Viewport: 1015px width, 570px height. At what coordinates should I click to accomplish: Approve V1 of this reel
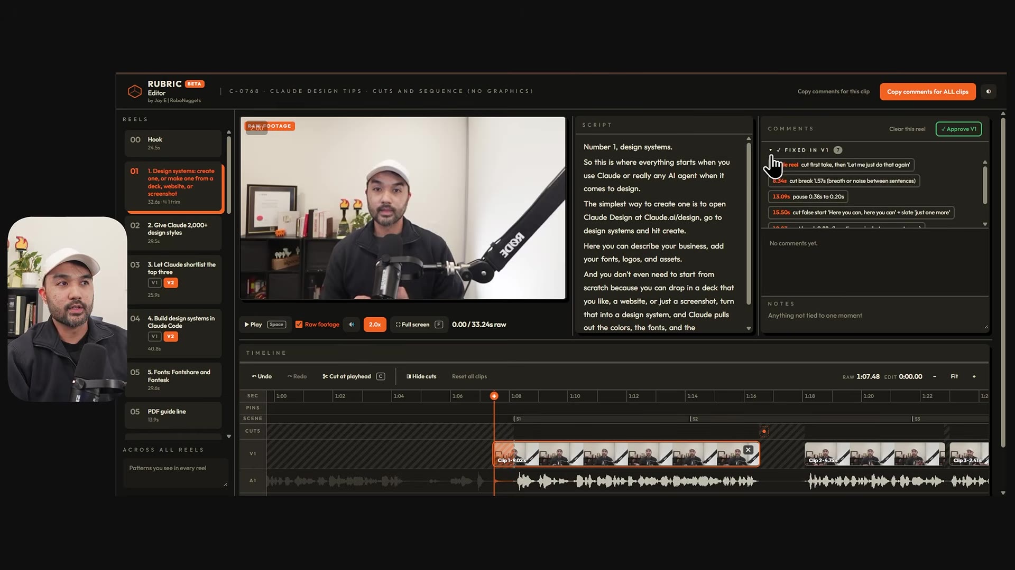[958, 129]
